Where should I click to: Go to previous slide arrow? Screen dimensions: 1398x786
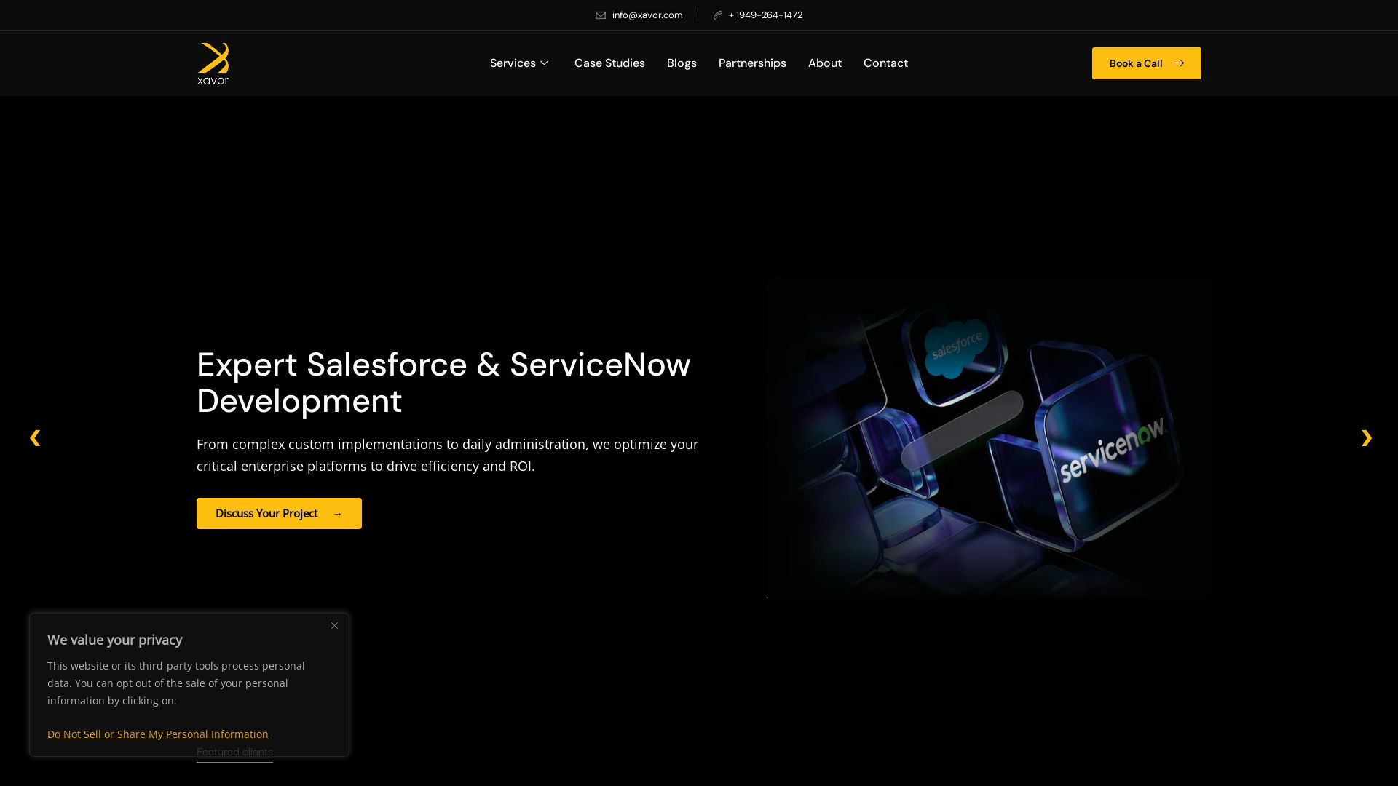coord(35,437)
